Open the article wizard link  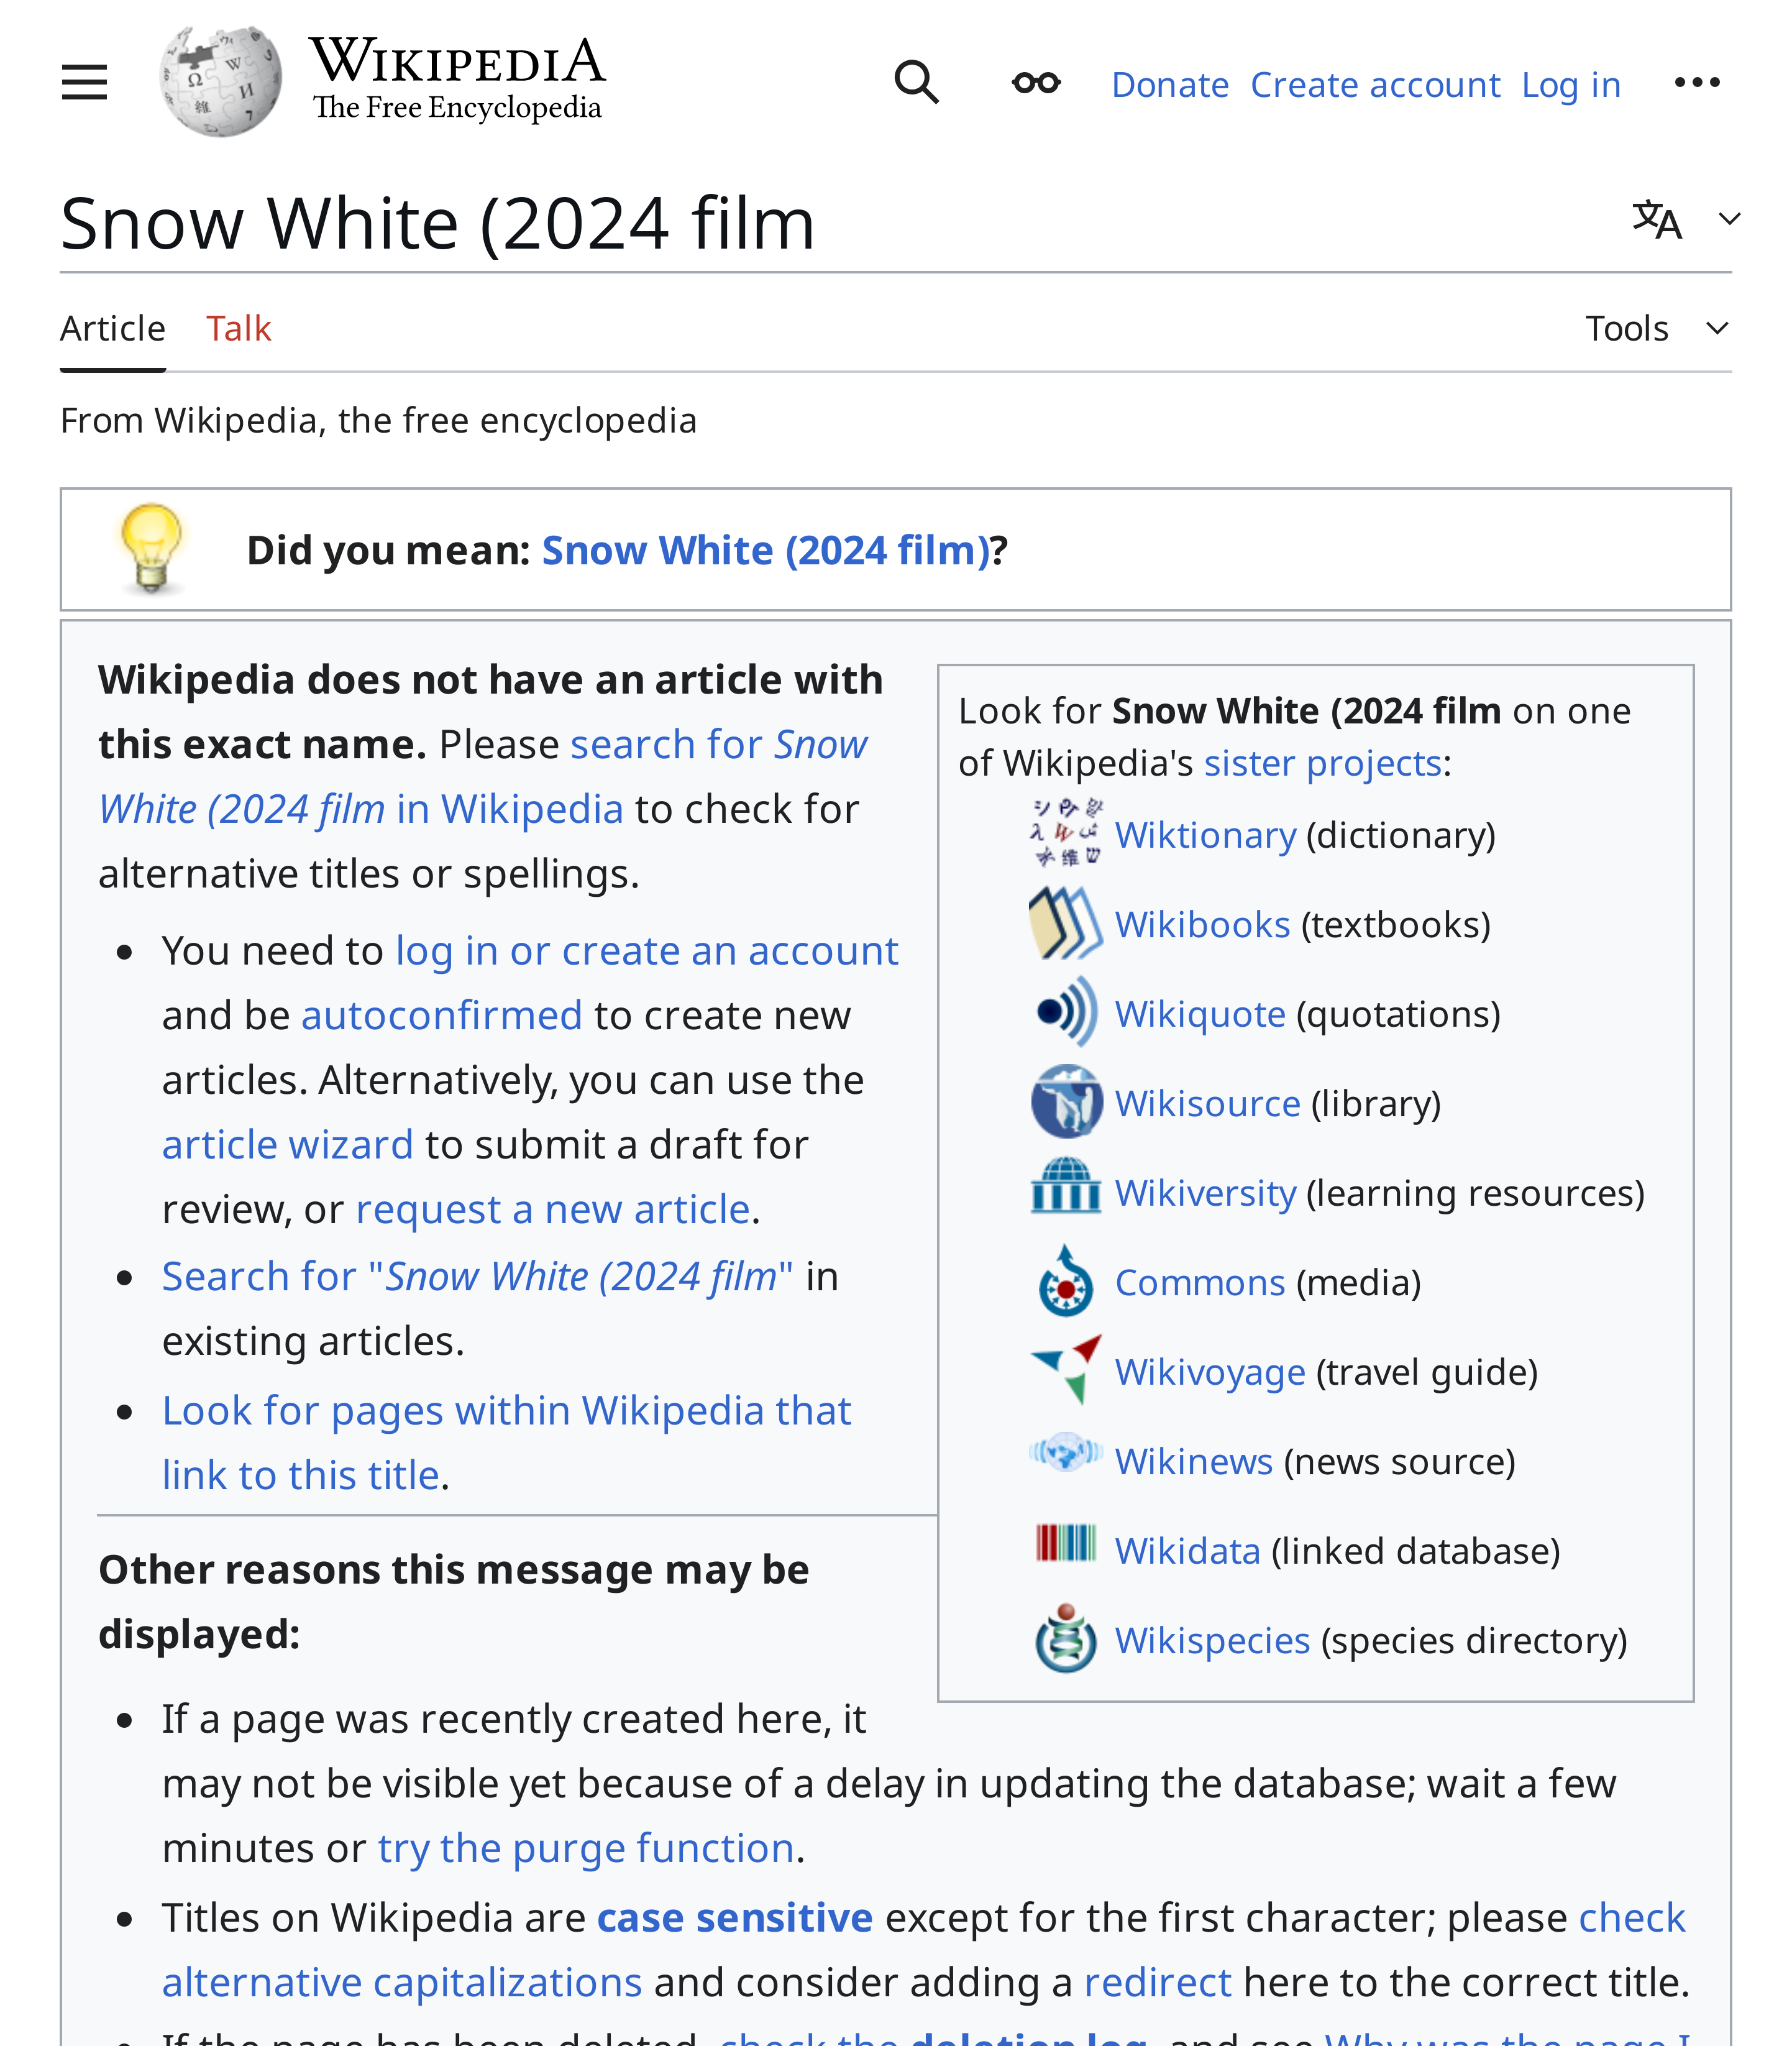click(287, 1145)
